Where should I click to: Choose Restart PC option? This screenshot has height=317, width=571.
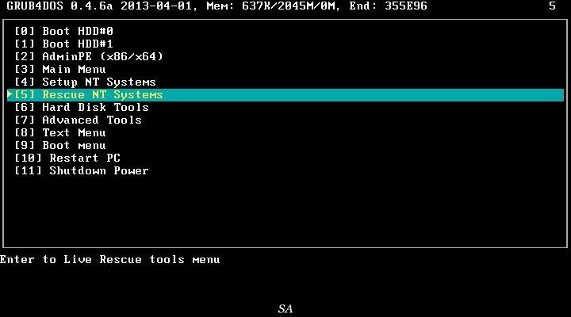coord(67,158)
